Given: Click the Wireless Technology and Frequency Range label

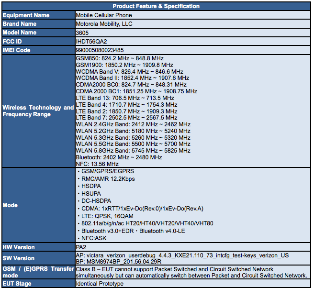Looking at the screenshot, I should (x=38, y=111).
